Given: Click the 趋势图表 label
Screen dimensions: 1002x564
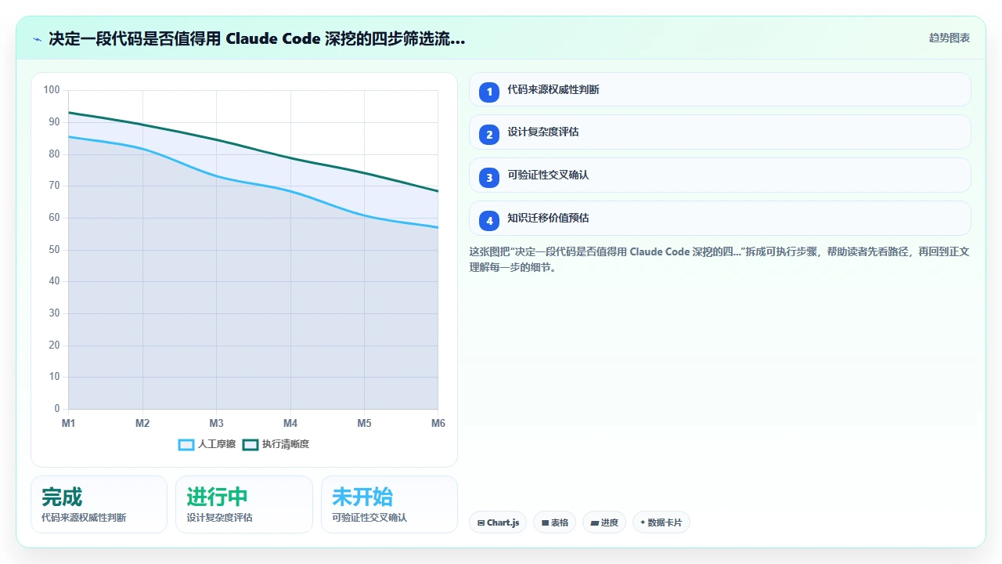Looking at the screenshot, I should tap(950, 38).
